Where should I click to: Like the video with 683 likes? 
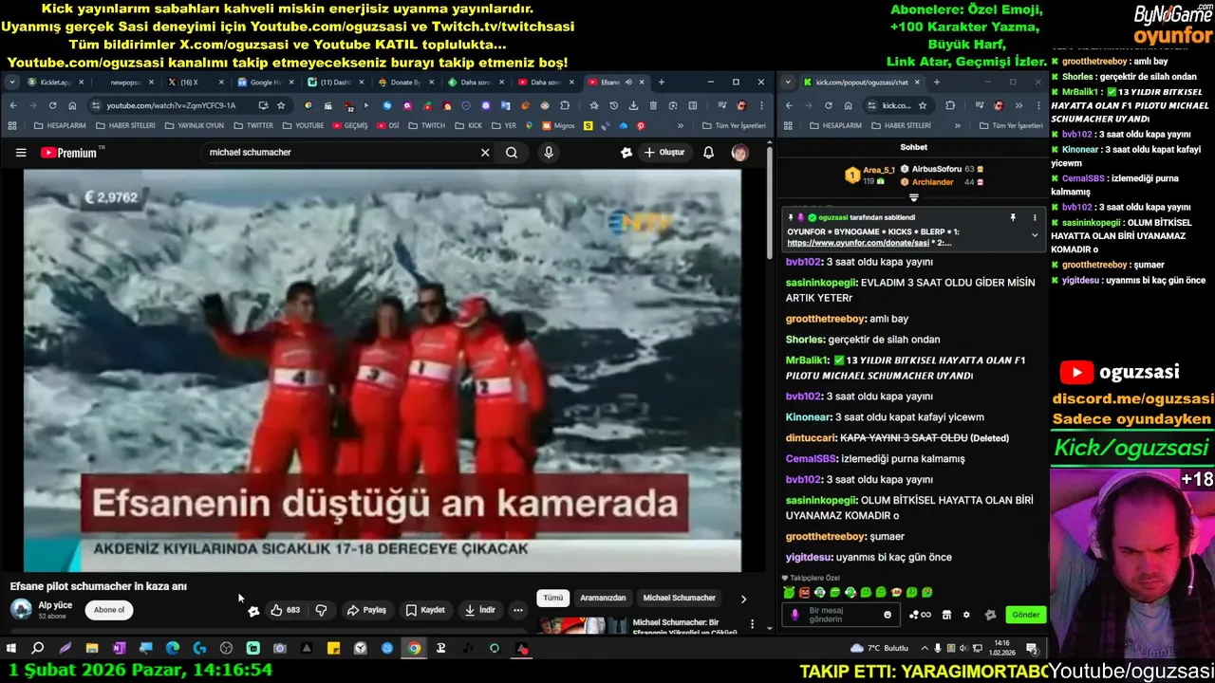pos(285,610)
